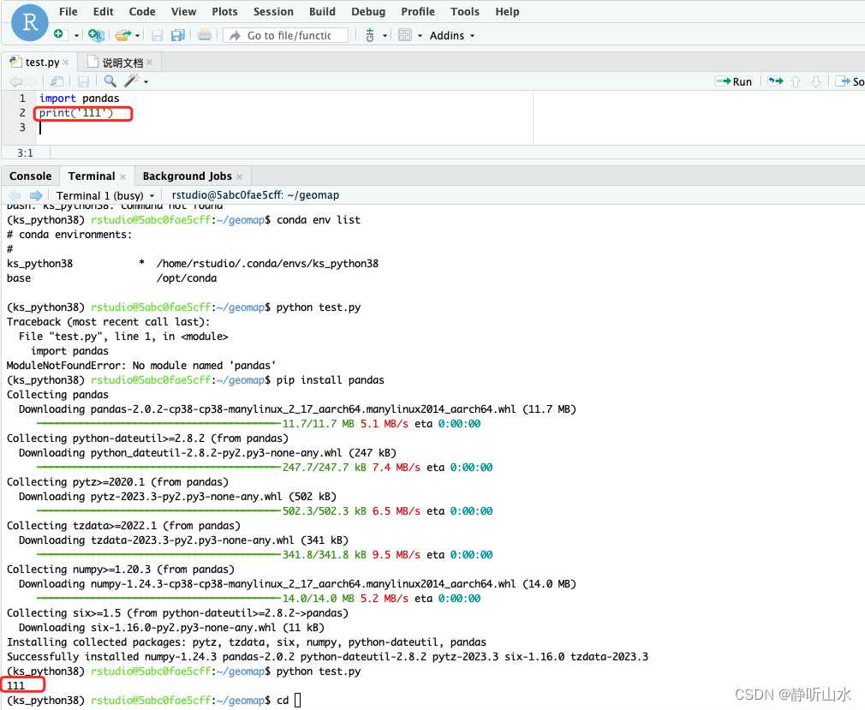865x710 pixels.
Task: Save all documents using Save All icon
Action: pos(177,35)
